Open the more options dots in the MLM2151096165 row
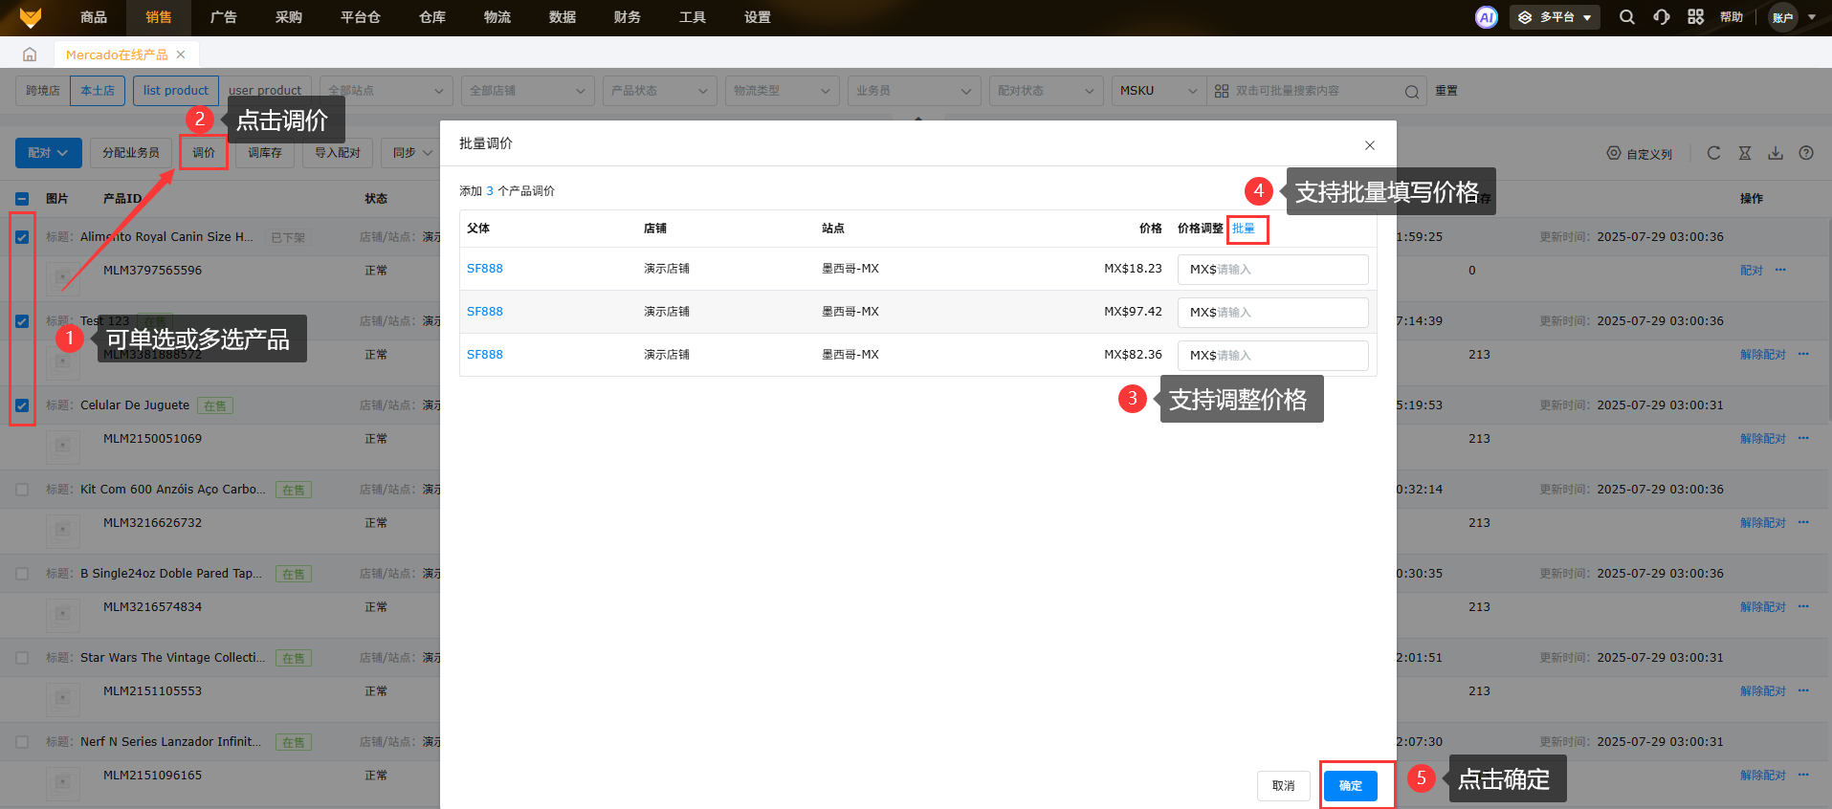The width and height of the screenshot is (1832, 809). coord(1803,776)
